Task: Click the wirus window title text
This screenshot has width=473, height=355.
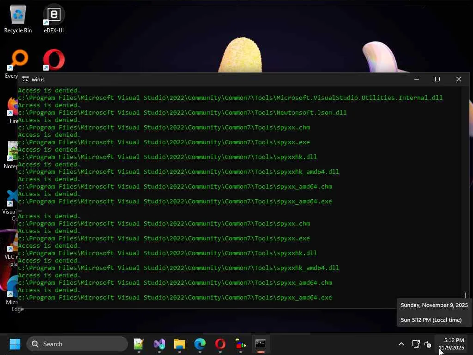Action: tap(38, 80)
